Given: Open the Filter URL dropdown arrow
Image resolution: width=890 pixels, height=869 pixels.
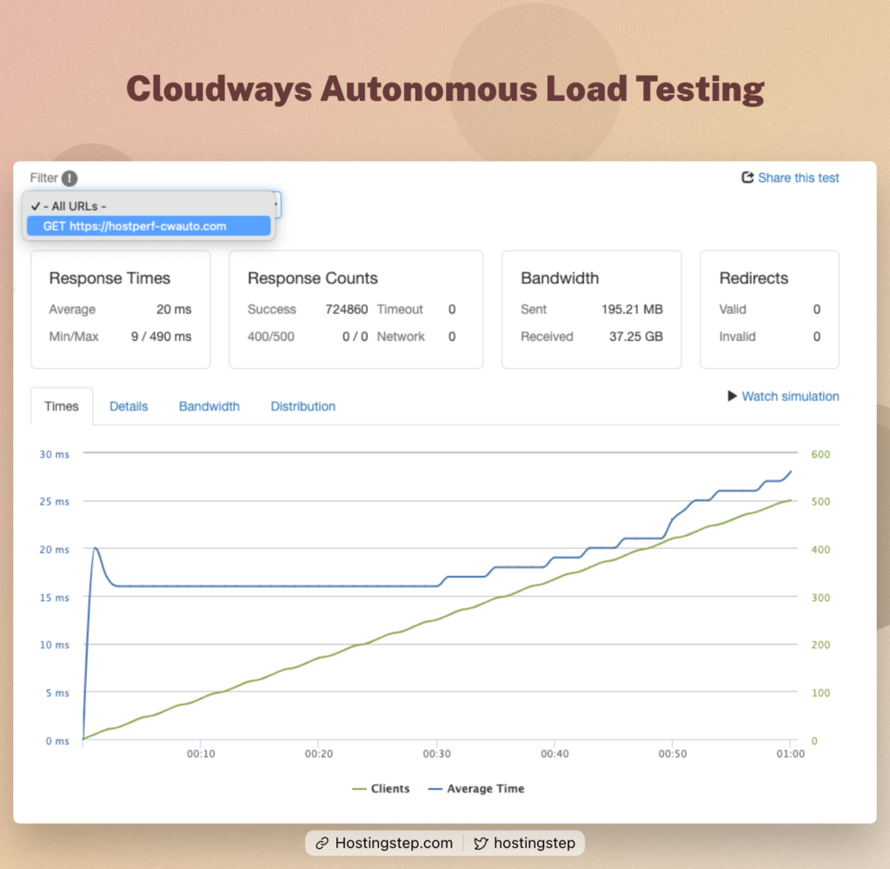Looking at the screenshot, I should click(x=276, y=205).
